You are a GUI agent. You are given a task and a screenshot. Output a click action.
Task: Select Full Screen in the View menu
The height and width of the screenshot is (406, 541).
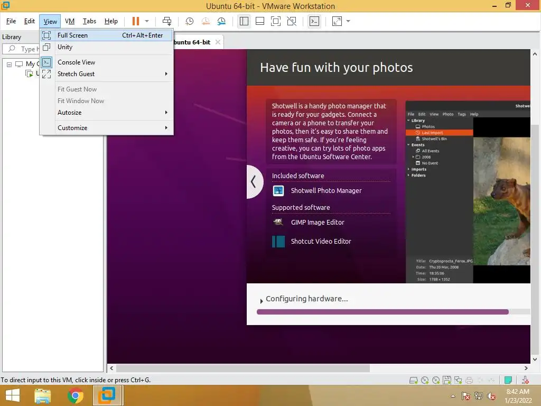pos(107,35)
